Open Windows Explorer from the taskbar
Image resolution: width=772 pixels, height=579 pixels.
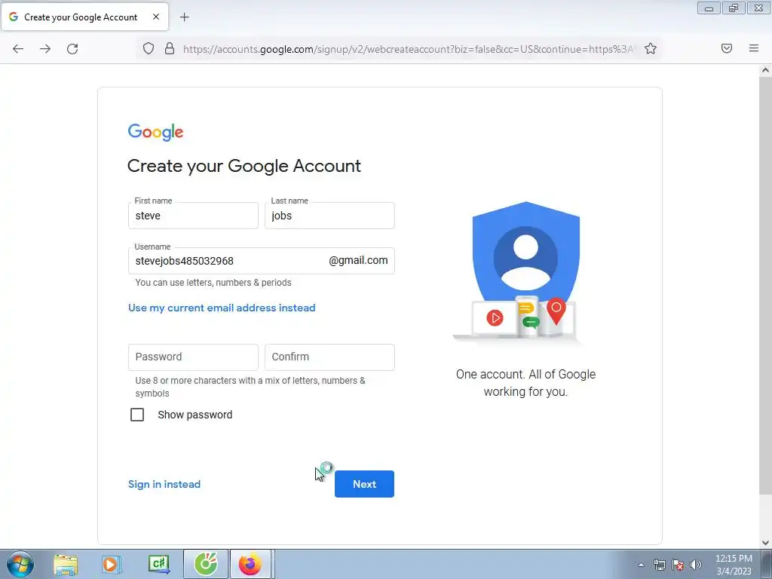66,564
